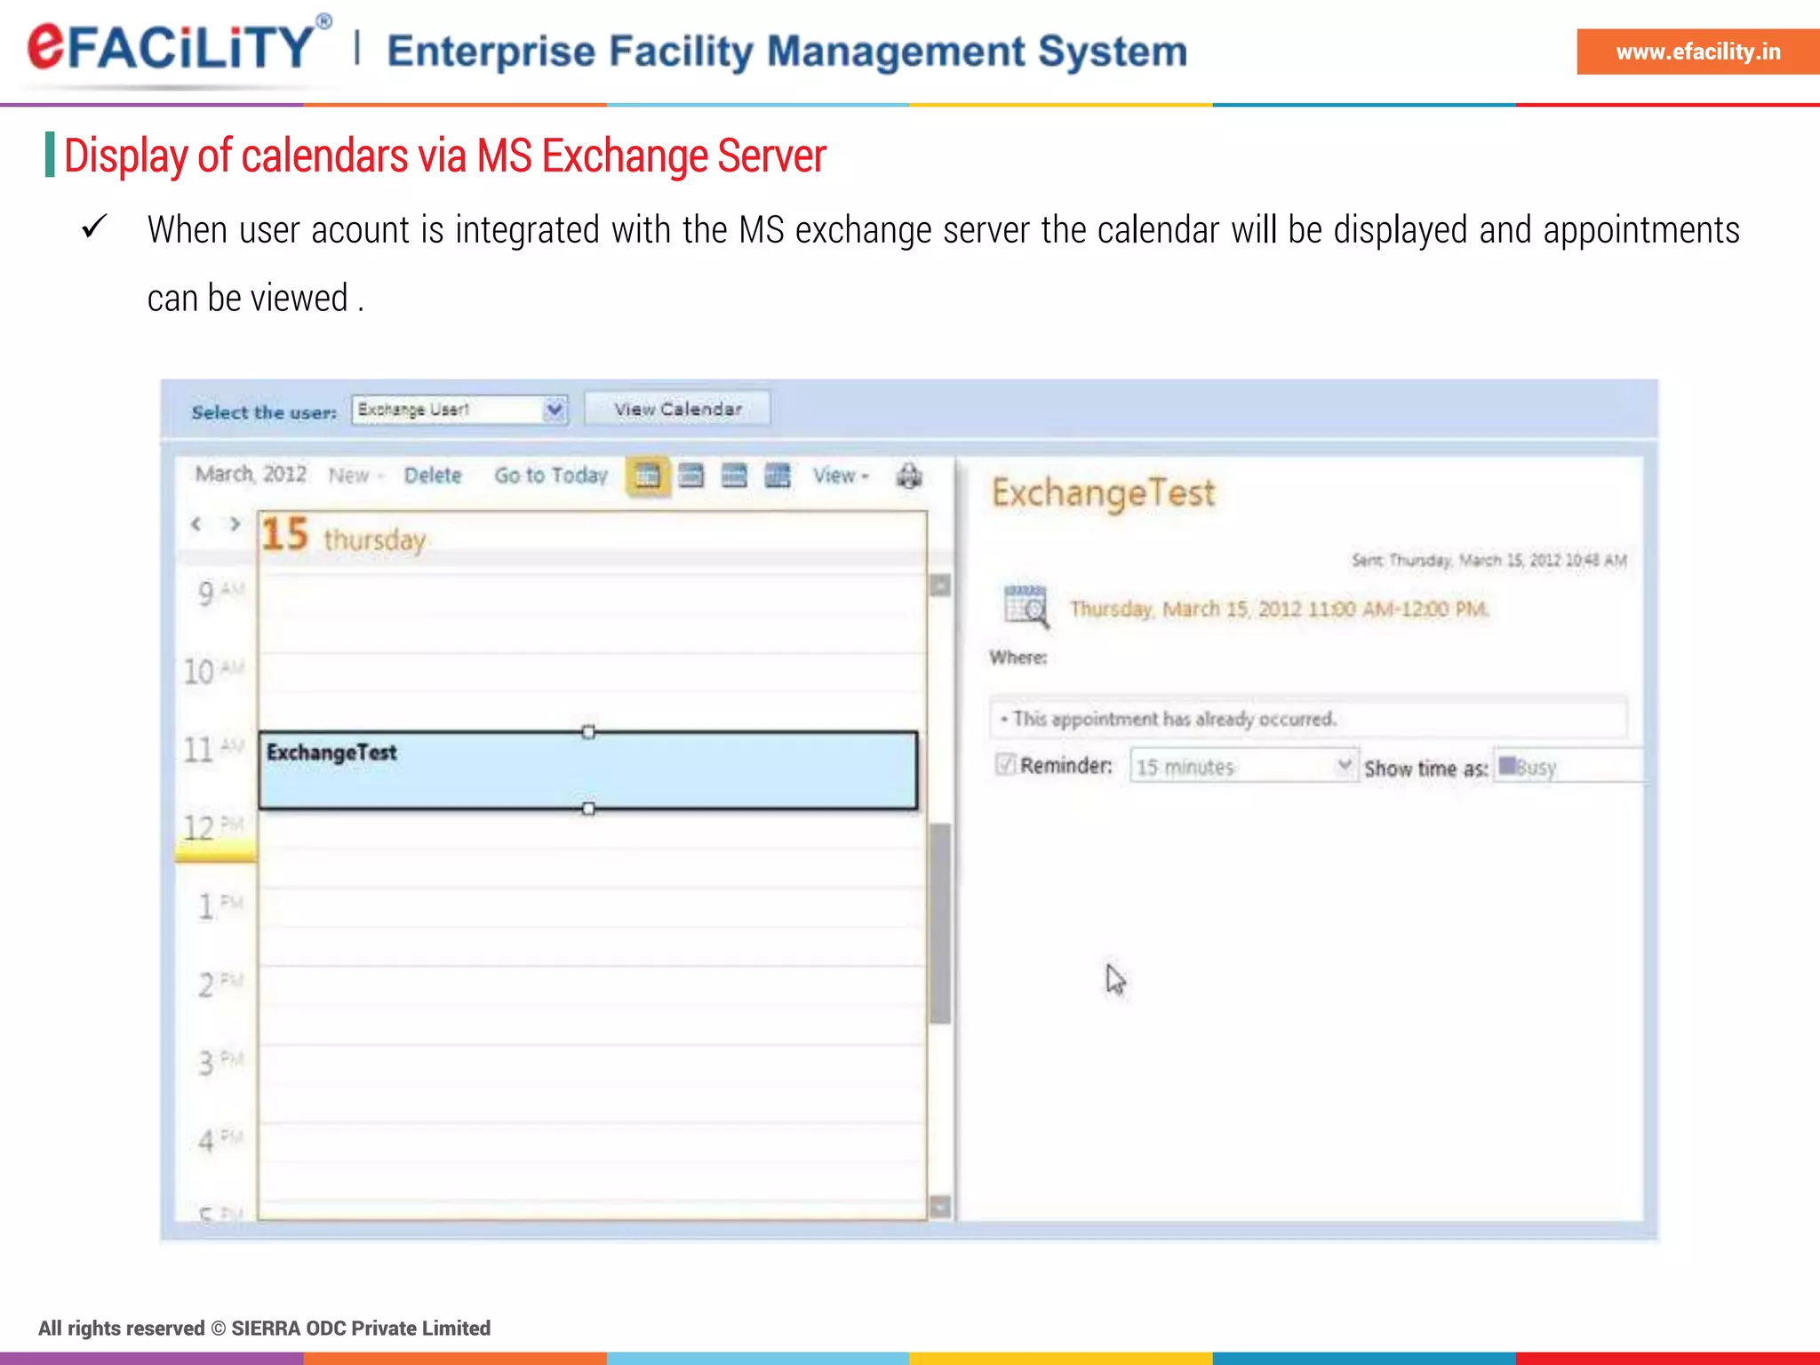Open the Select the user dropdown
This screenshot has width=1820, height=1365.
(x=459, y=410)
